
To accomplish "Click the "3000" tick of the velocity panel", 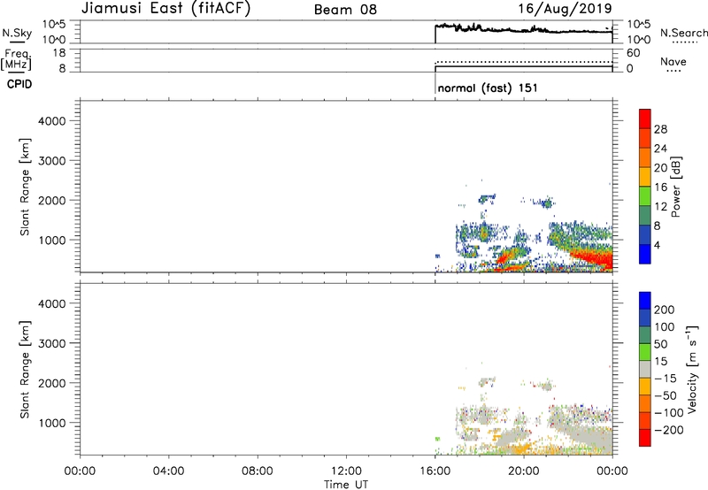I will [52, 343].
